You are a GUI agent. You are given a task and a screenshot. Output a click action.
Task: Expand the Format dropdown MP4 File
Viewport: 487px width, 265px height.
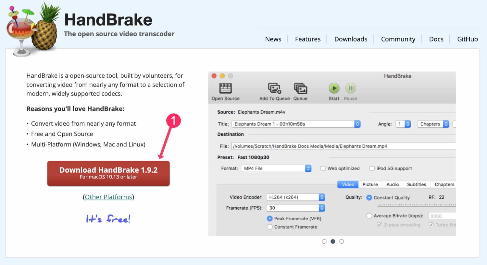[276, 168]
